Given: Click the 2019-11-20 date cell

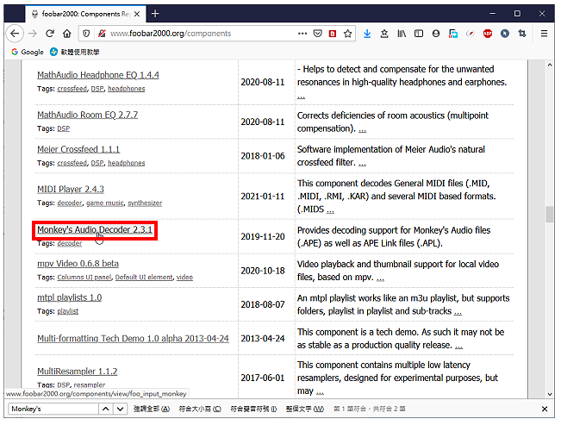Looking at the screenshot, I should [263, 237].
